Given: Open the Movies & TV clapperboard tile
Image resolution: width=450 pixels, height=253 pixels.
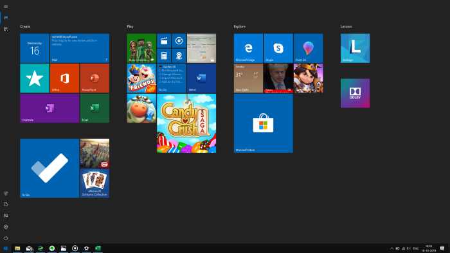Looking at the screenshot, I should coord(164,40).
